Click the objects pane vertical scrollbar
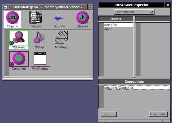 point(6,53)
